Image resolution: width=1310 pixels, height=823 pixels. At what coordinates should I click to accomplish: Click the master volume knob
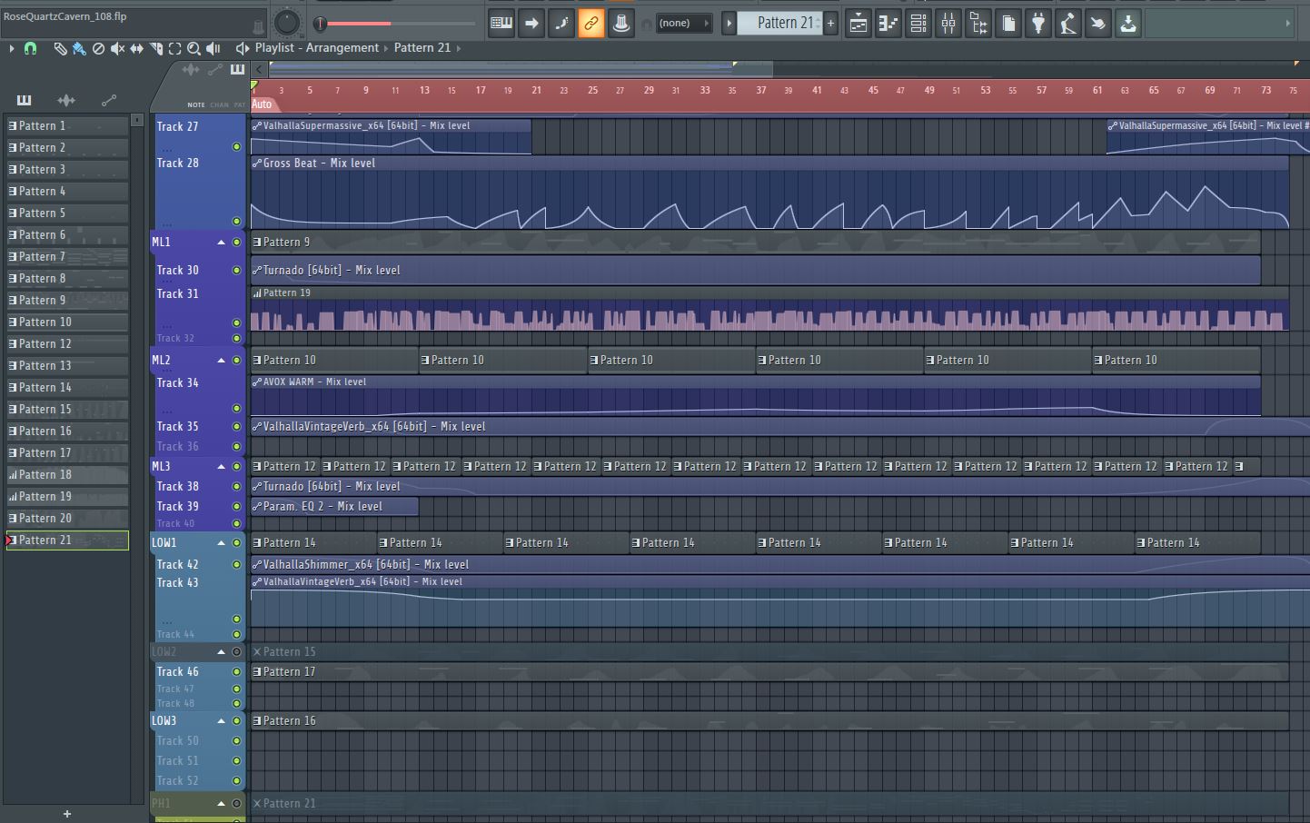(286, 23)
